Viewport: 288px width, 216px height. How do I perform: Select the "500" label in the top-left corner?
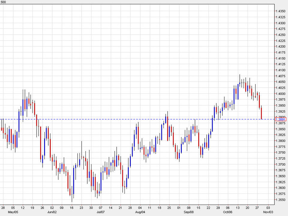tap(4, 2)
